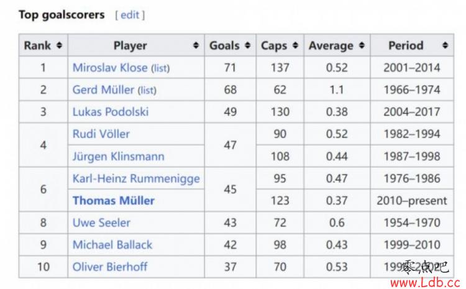Screen dimensions: 466x289
Task: Sort table by Period column arrows
Action: click(x=445, y=45)
